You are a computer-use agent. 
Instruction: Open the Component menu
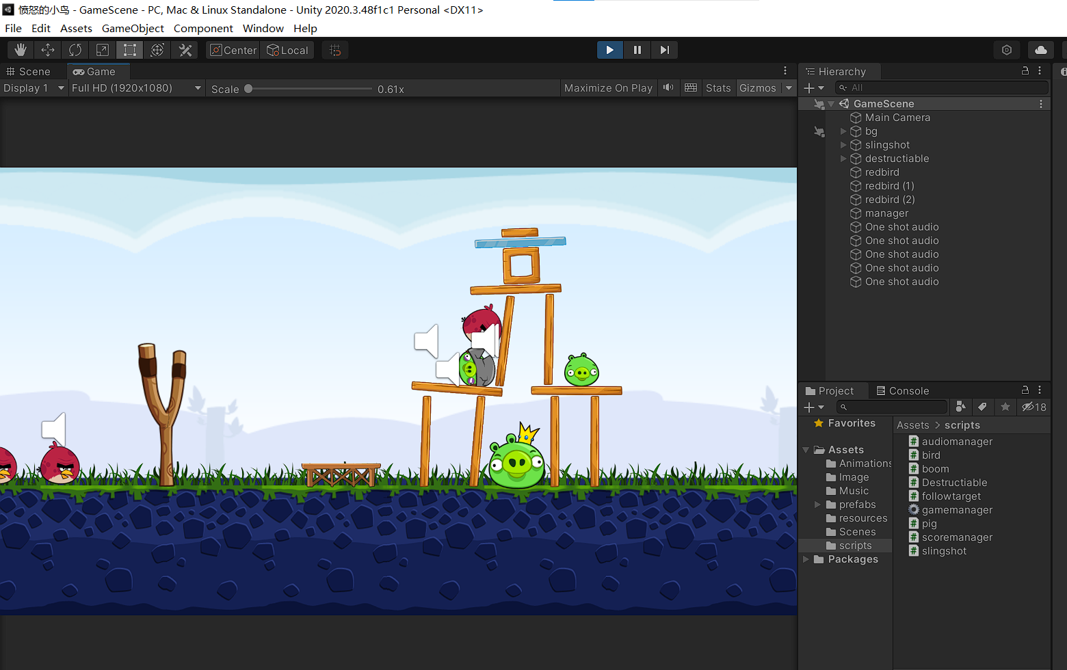click(x=203, y=28)
